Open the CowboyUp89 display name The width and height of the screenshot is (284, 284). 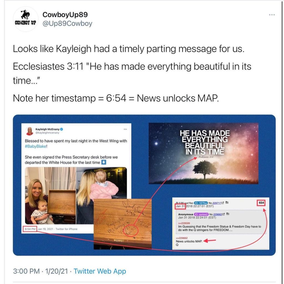[65, 15]
